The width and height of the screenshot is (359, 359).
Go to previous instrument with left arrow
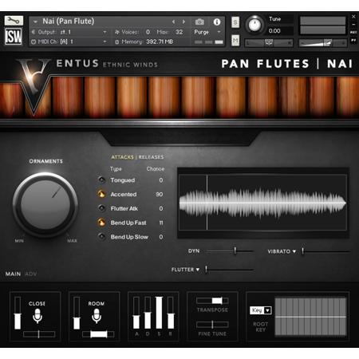tap(173, 22)
